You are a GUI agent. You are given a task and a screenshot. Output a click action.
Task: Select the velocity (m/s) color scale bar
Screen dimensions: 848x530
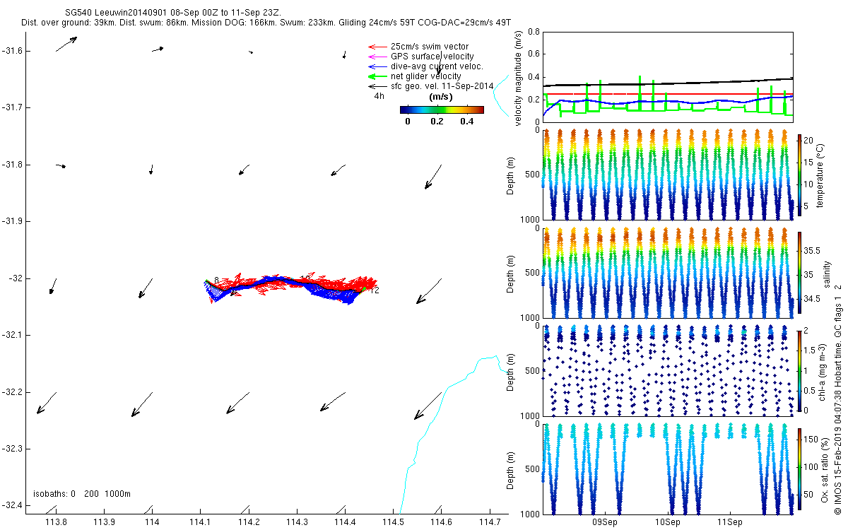(442, 110)
